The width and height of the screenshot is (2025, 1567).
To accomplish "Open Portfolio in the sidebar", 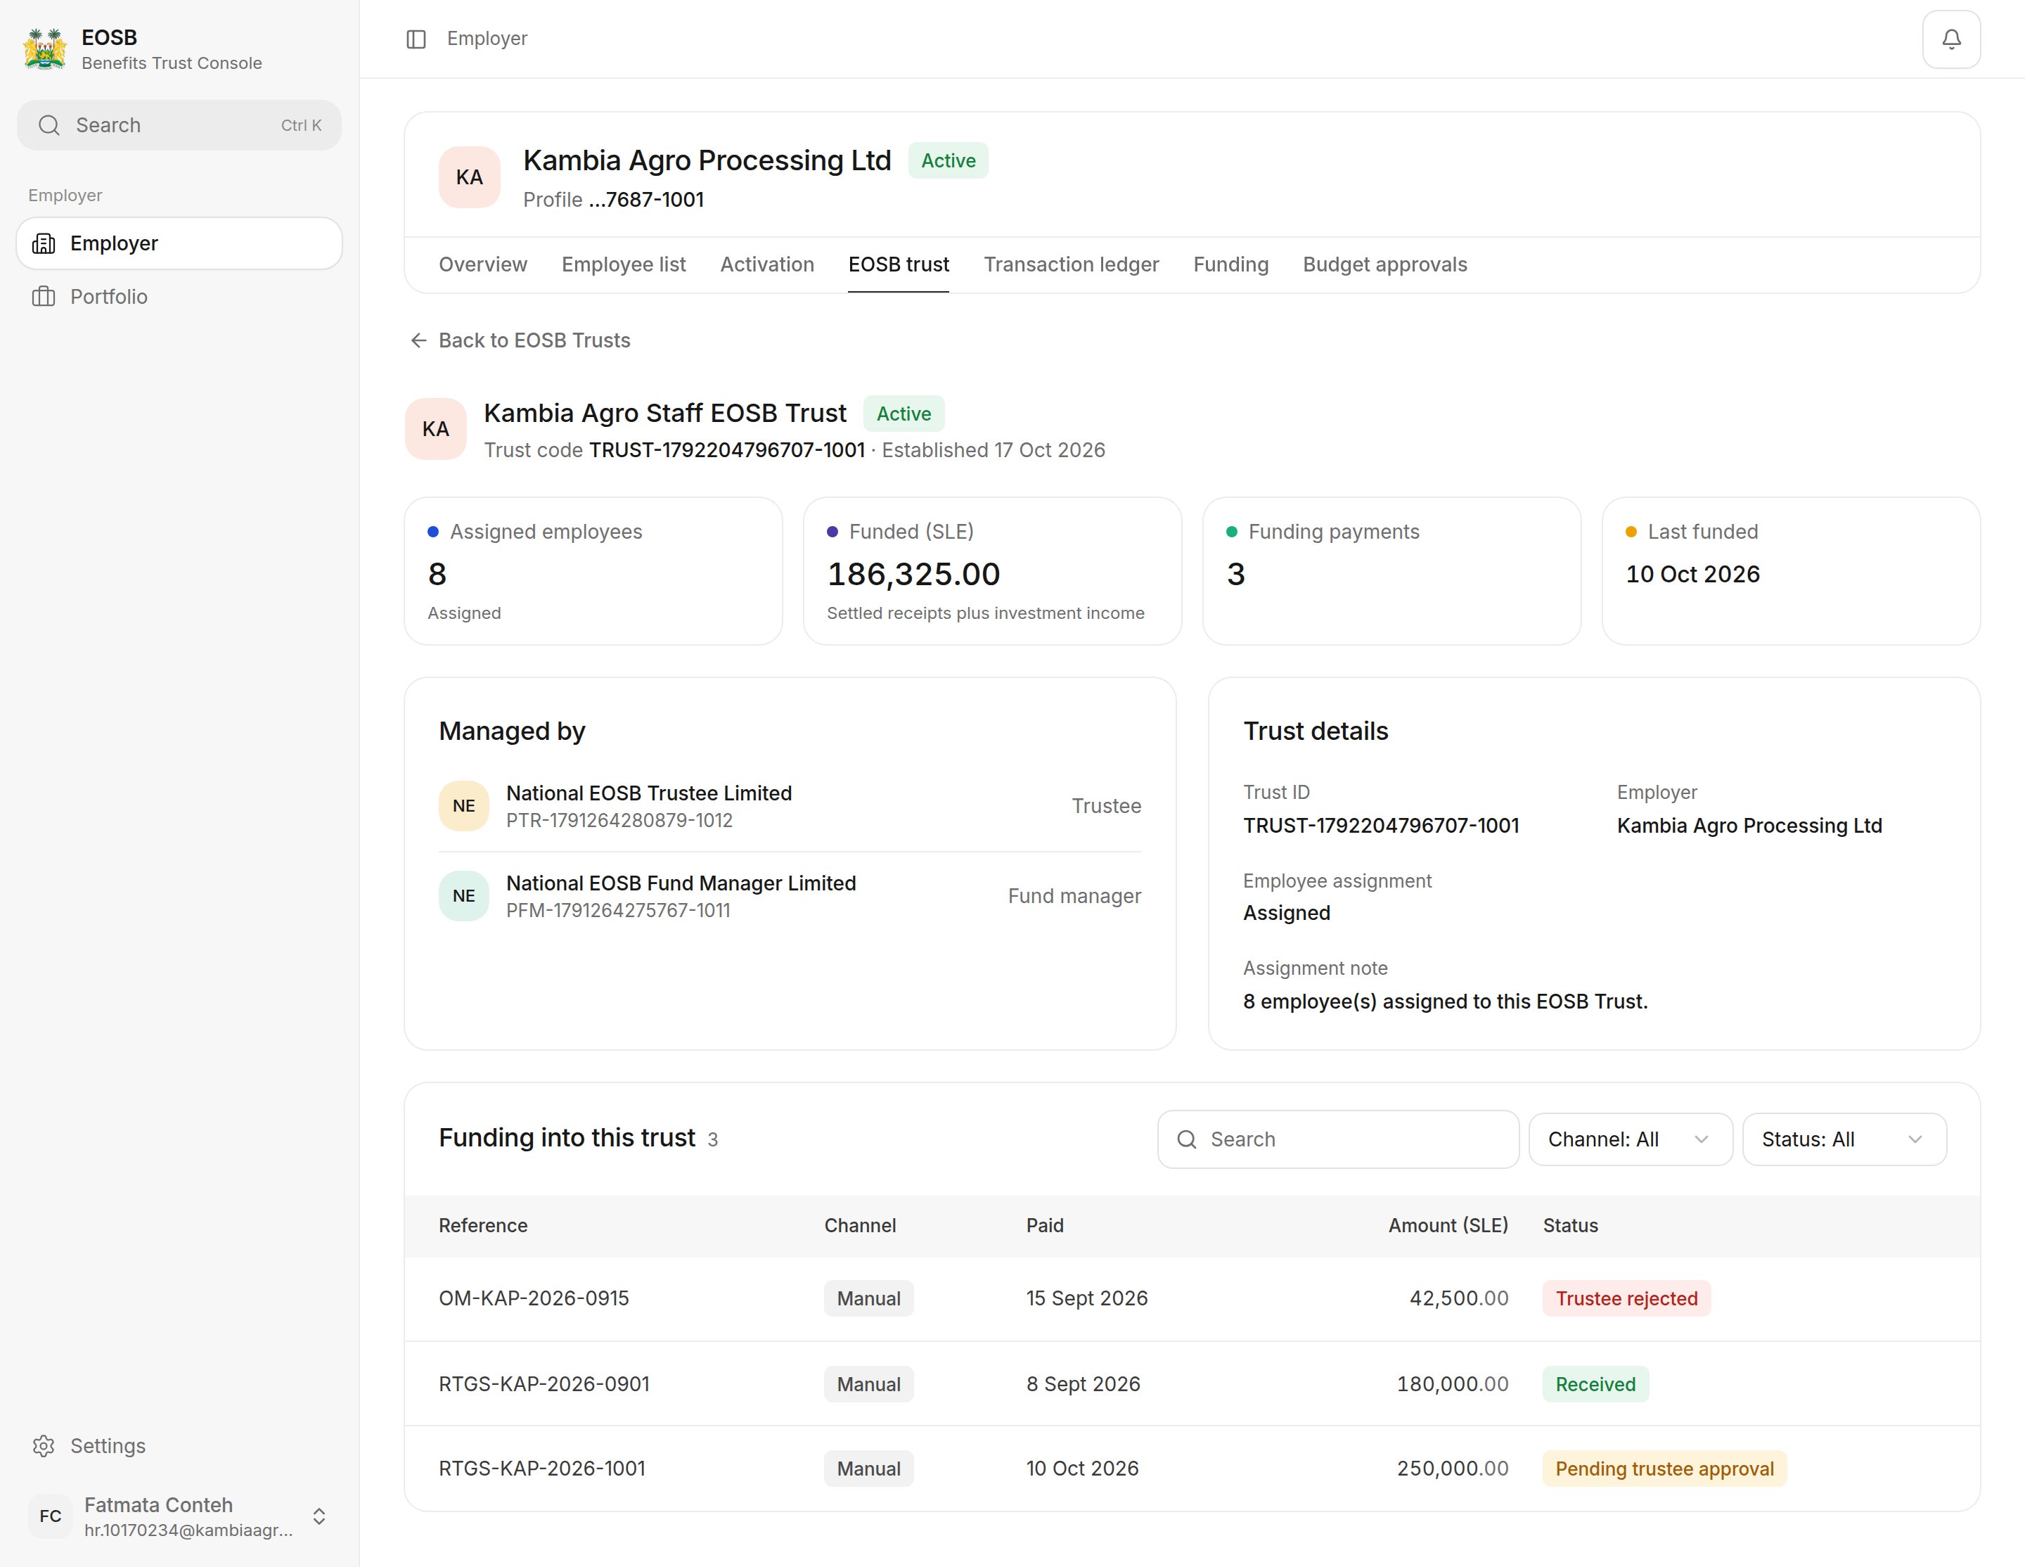I will coord(179,297).
